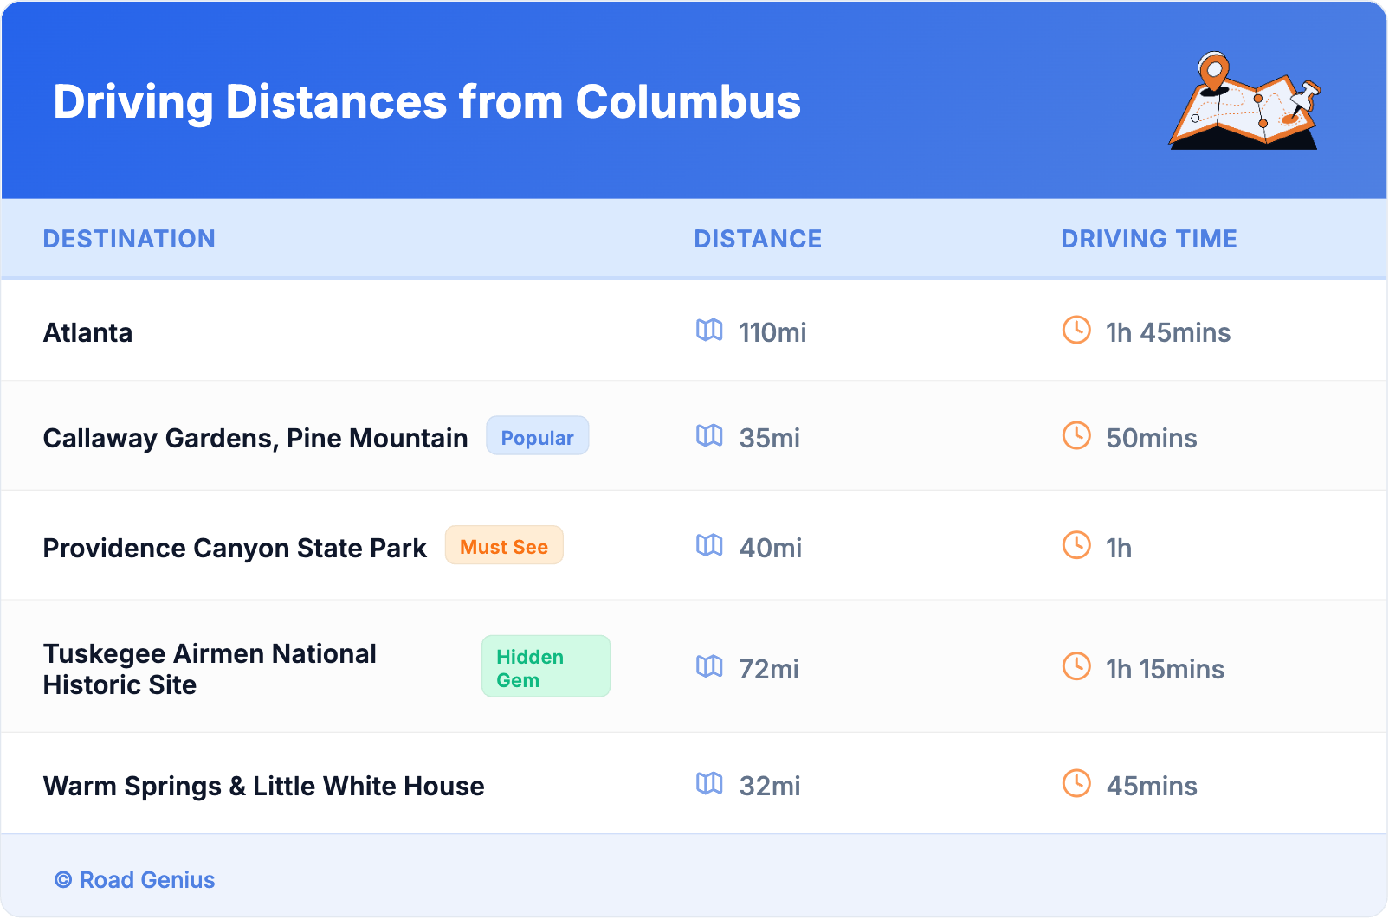Select the Hidden Gem badge

coord(546,667)
